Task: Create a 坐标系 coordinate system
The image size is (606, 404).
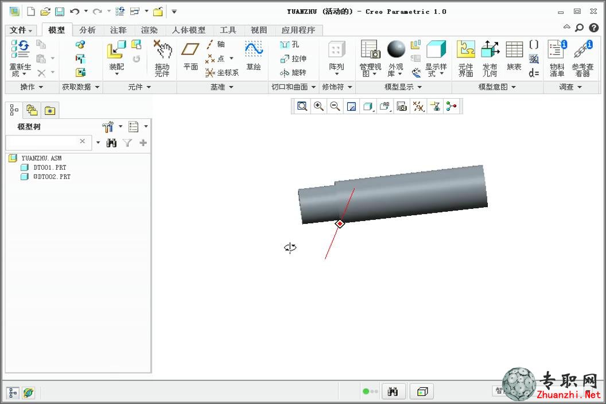Action: pos(222,73)
